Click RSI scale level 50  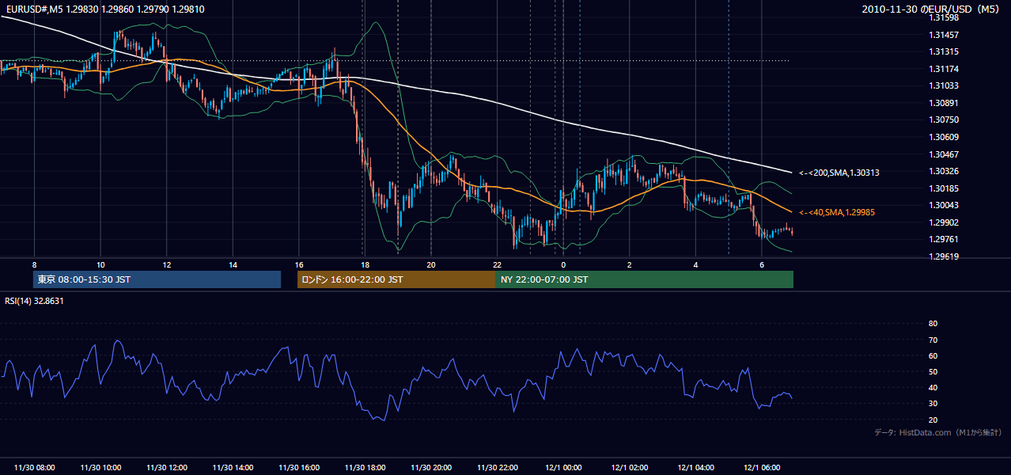point(933,371)
